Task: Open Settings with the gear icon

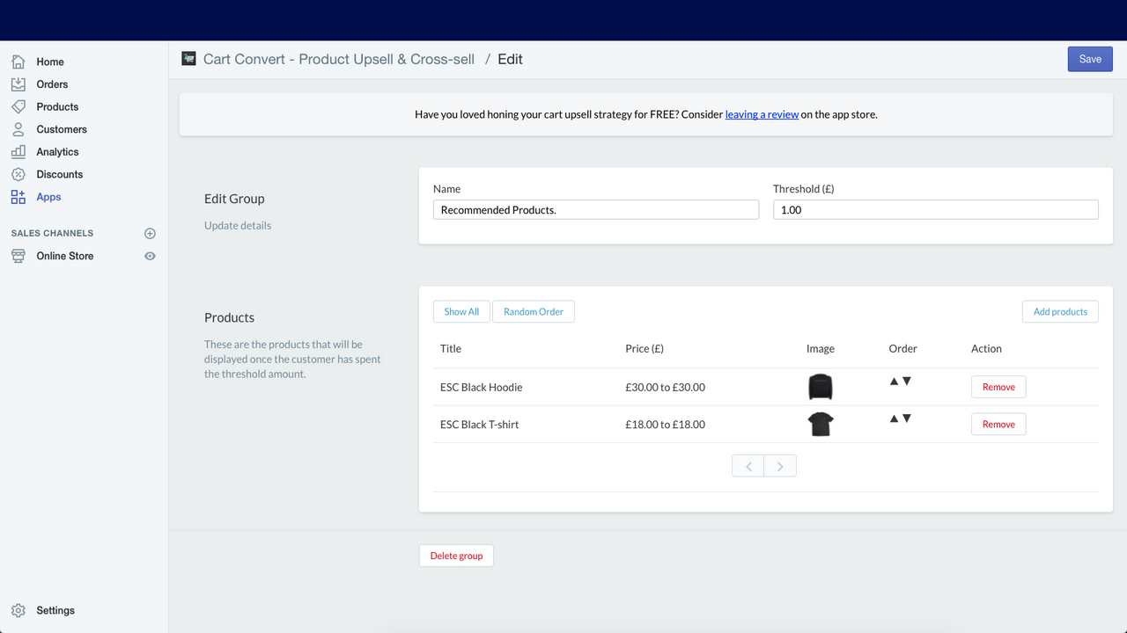Action: click(18, 610)
